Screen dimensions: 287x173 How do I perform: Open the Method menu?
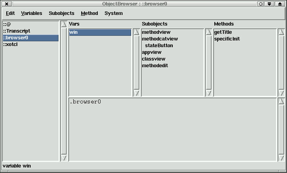[90, 13]
